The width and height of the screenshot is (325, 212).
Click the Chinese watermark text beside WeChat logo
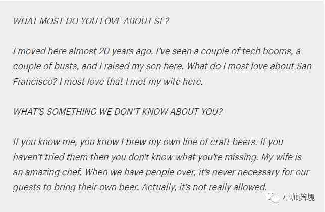click(298, 197)
